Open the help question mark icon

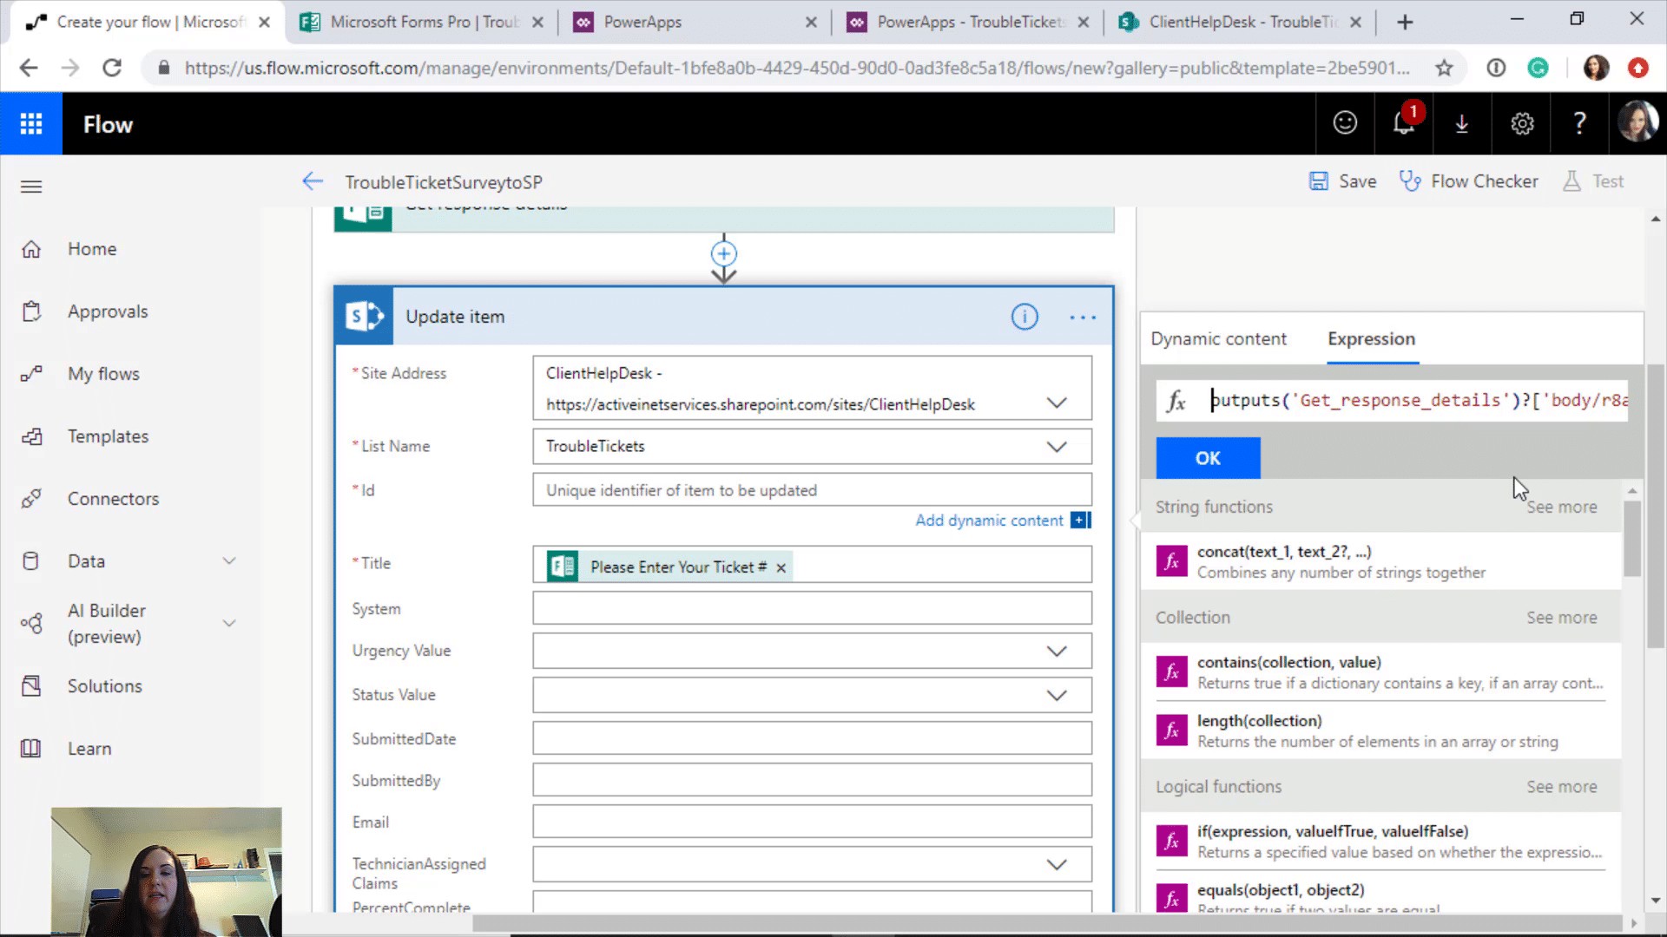tap(1580, 124)
